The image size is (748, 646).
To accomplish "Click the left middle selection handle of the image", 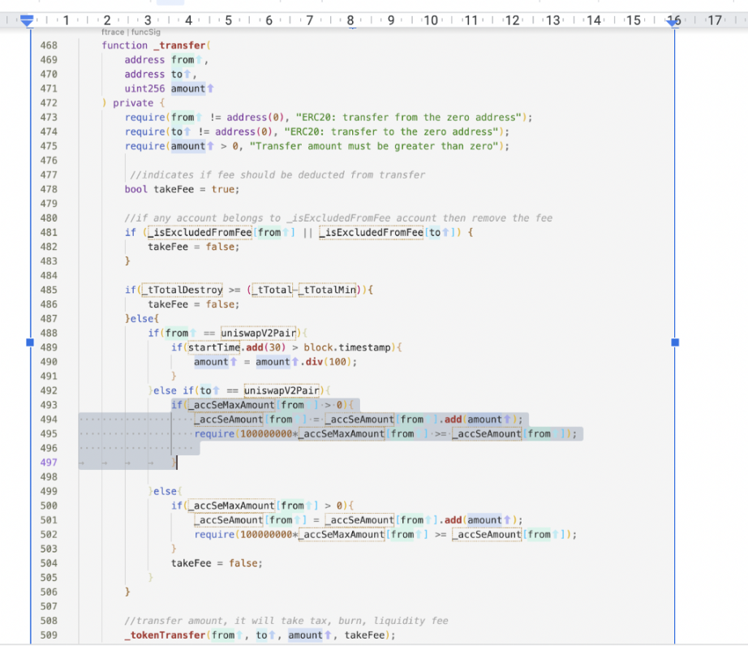I will pyautogui.click(x=31, y=342).
